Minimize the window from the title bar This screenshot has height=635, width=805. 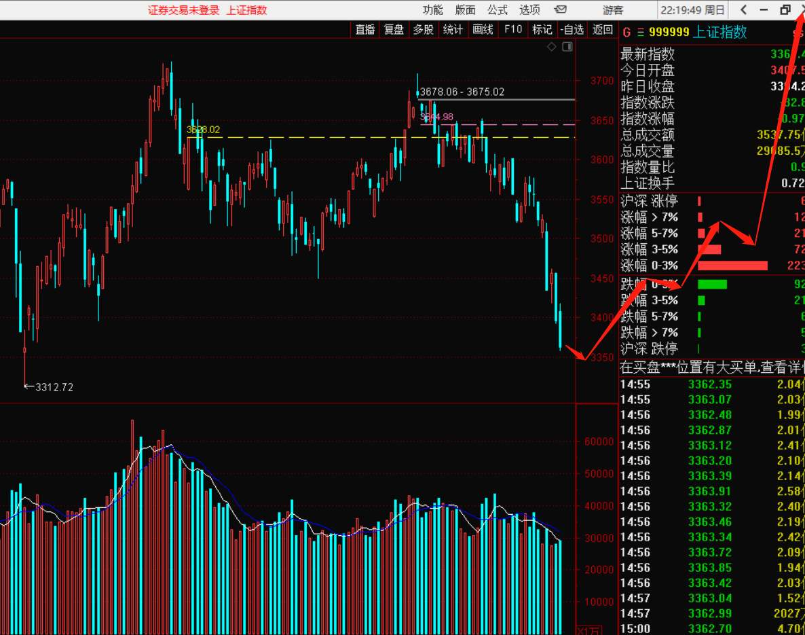pos(764,10)
